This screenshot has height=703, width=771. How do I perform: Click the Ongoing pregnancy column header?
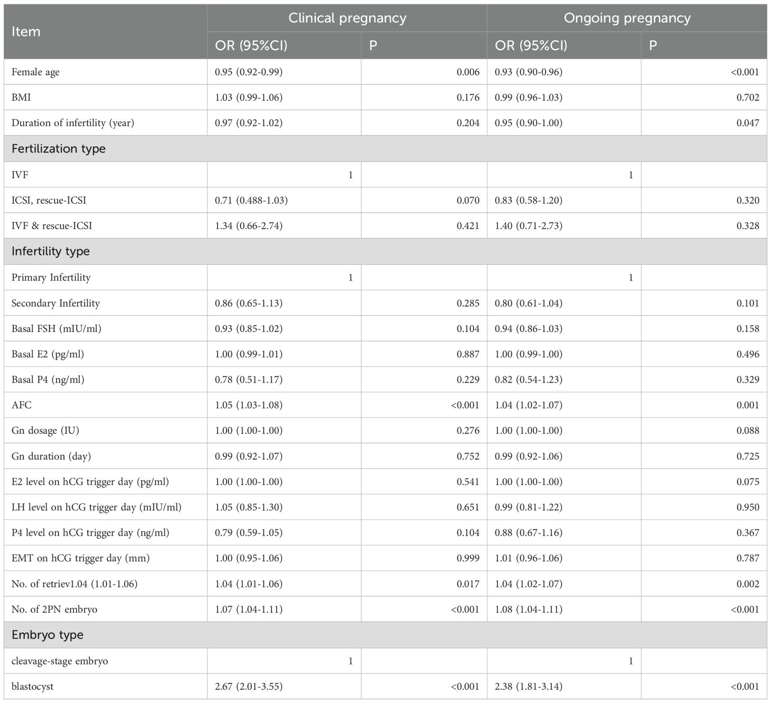coord(627,18)
